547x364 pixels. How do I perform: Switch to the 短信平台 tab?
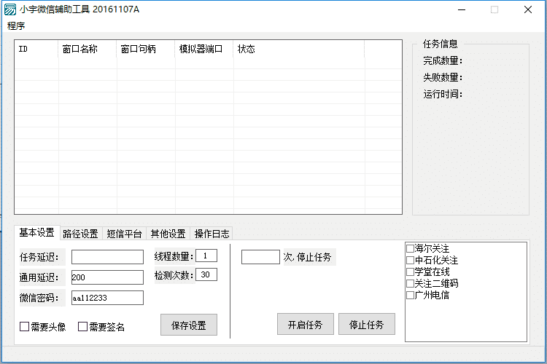coord(124,234)
